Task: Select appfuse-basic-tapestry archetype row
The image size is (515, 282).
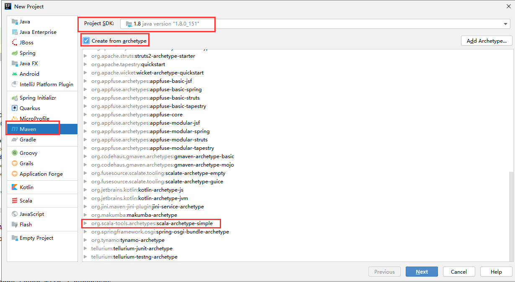Action: pyautogui.click(x=295, y=106)
